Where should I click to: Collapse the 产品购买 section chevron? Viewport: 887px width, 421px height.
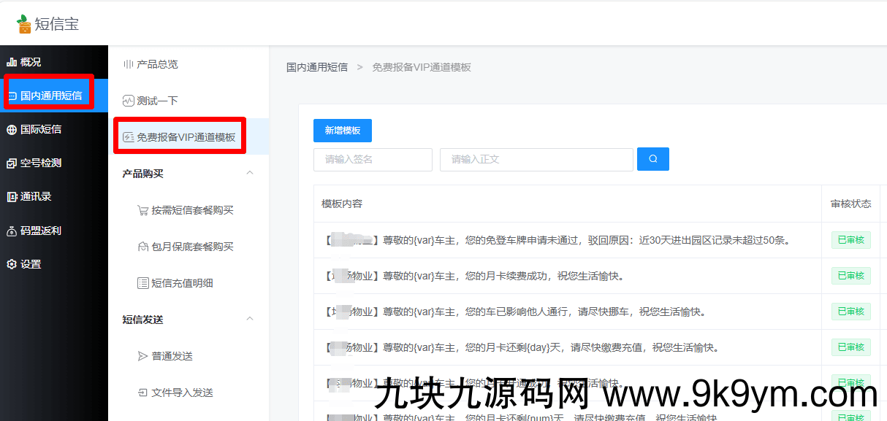point(250,173)
